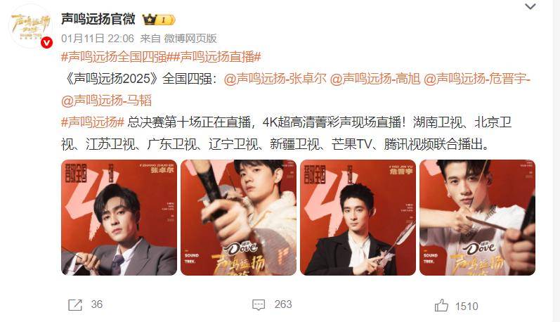The height and width of the screenshot is (322, 560).
Task: View second poster with Dove logo
Action: point(239,217)
